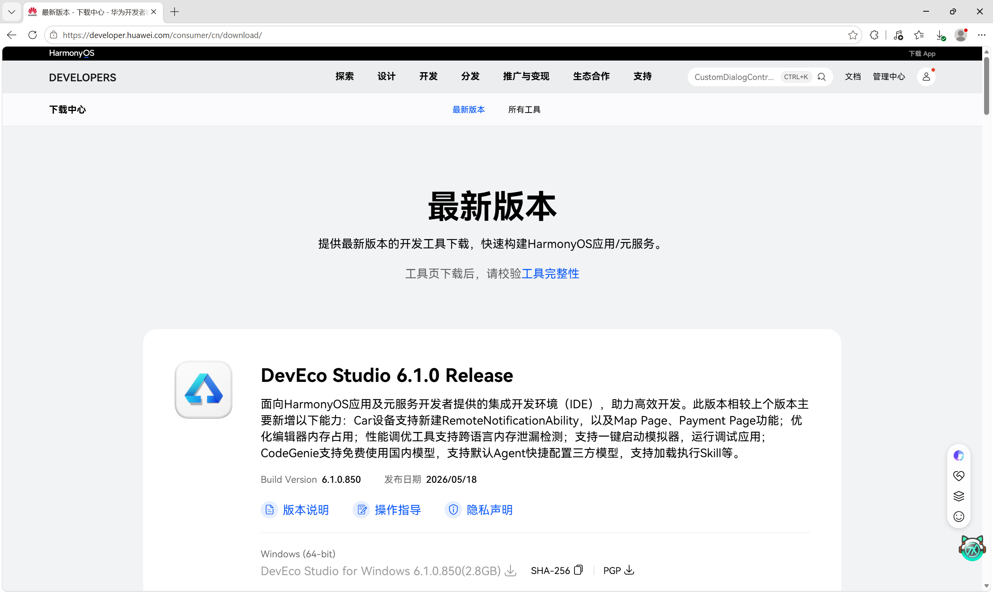Viewport: 993px width, 593px height.
Task: Click the music note toolbar icon
Action: click(898, 35)
